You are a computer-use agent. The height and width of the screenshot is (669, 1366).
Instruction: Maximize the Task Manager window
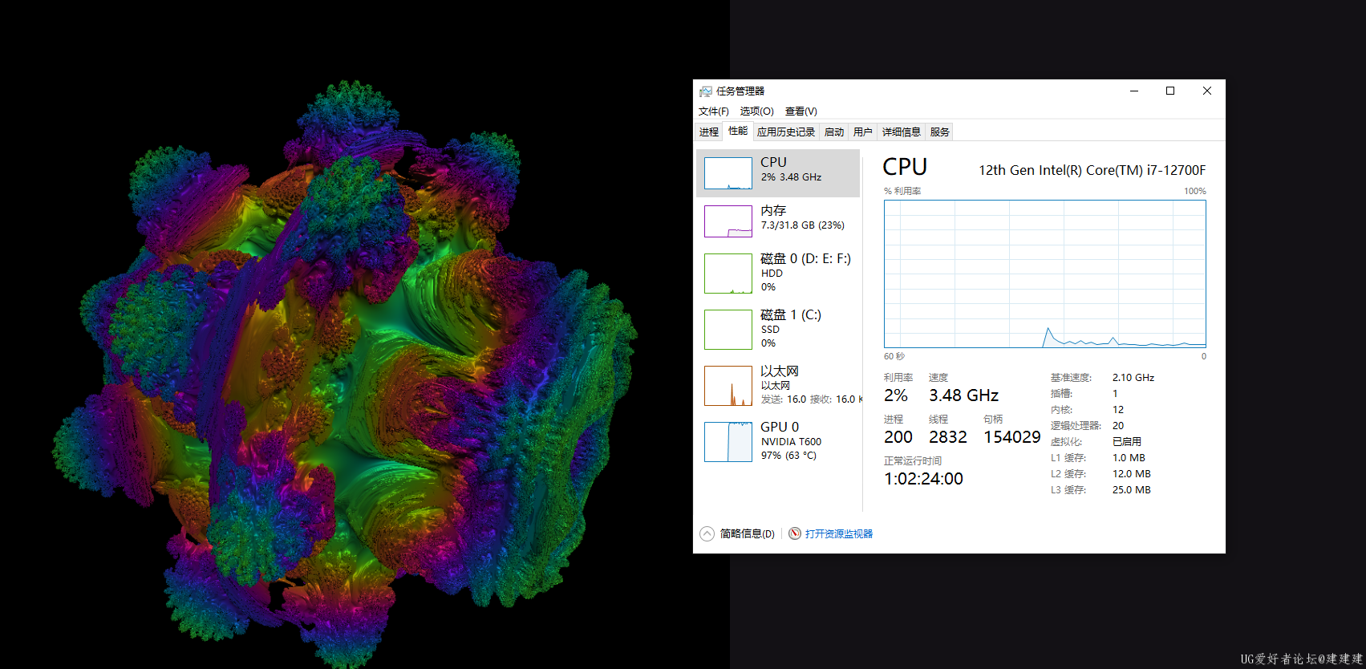[1170, 91]
